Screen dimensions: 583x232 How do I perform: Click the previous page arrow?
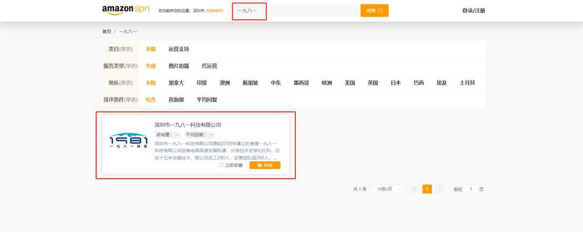[415, 189]
